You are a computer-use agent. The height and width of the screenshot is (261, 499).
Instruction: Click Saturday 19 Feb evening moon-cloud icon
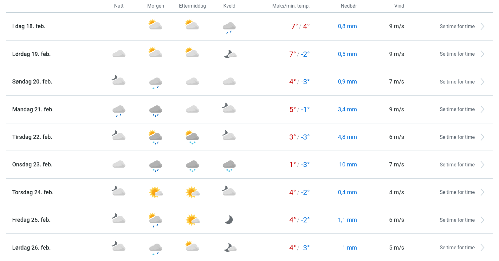(230, 54)
